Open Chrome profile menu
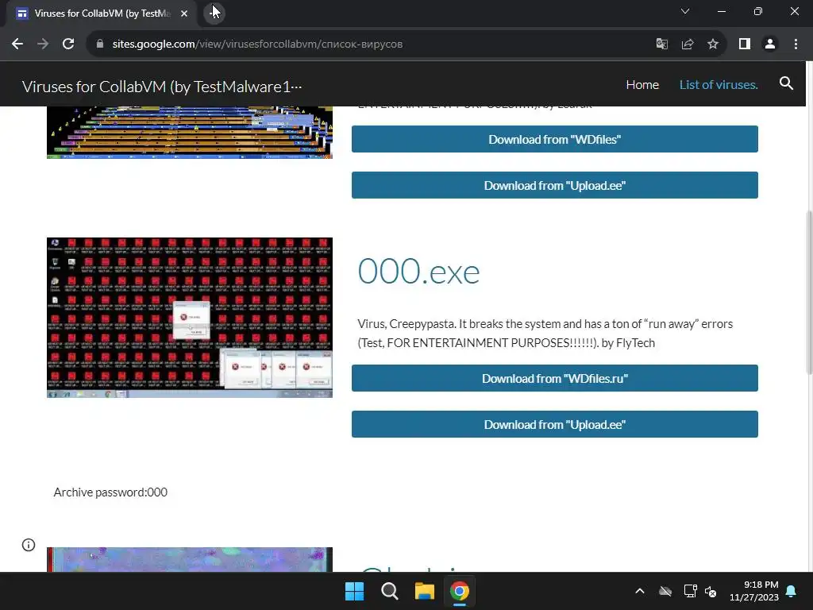The height and width of the screenshot is (610, 813). click(x=770, y=44)
